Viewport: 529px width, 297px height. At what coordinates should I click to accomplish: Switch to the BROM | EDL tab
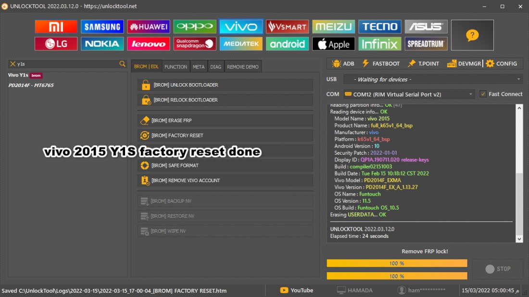coord(146,67)
